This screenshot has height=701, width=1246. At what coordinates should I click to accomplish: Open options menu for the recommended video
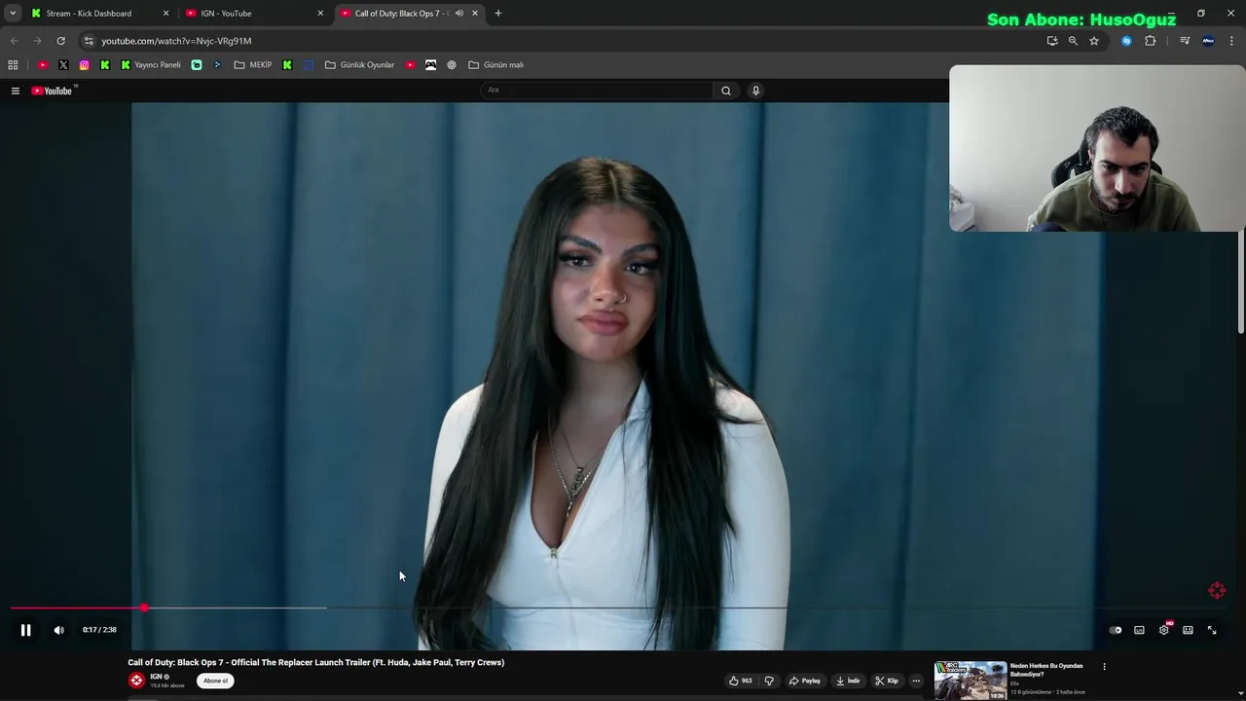(1104, 667)
